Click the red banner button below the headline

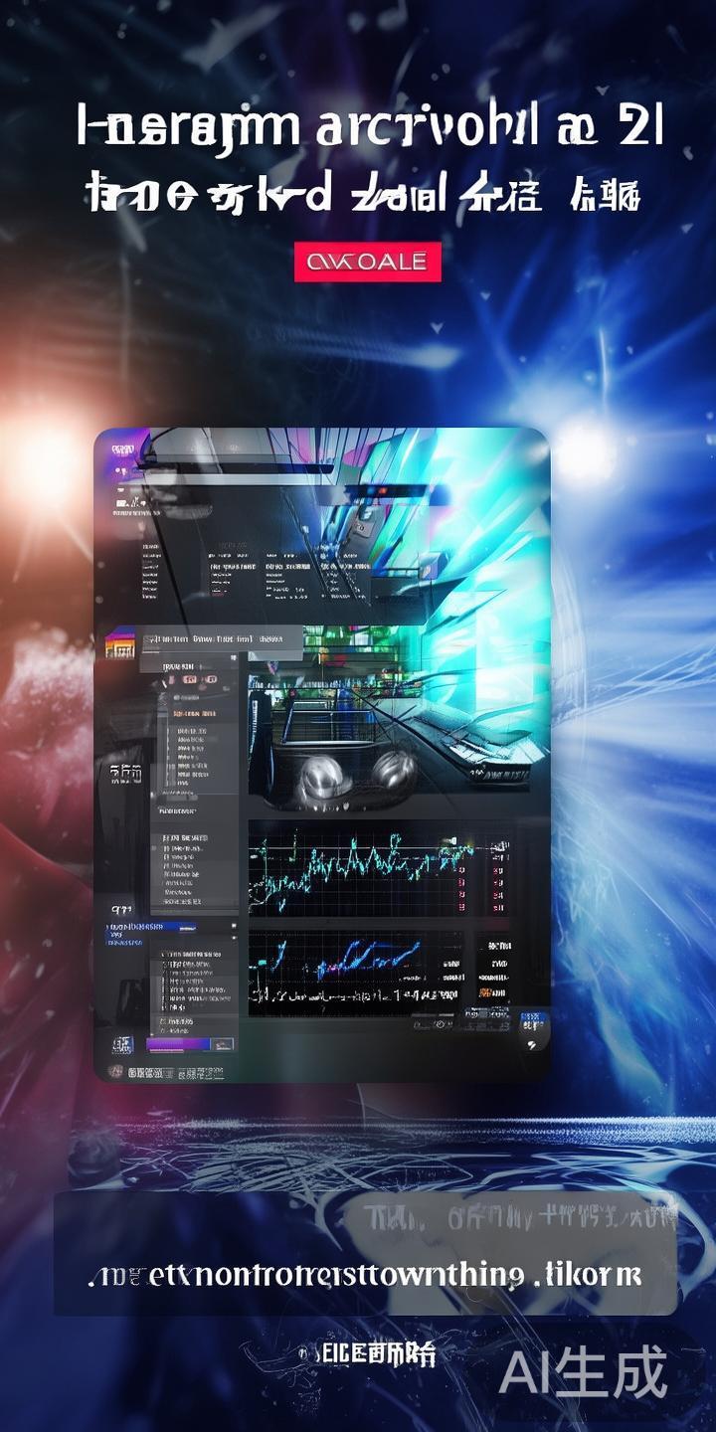(367, 262)
